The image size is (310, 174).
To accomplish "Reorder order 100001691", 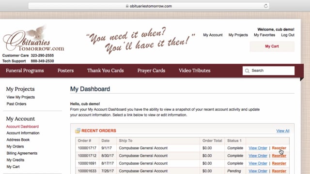I will pyautogui.click(x=279, y=163).
